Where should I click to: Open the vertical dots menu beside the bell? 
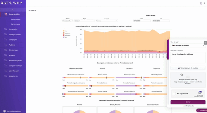click(x=204, y=3)
